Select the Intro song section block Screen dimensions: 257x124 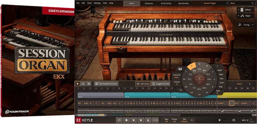[101, 95]
